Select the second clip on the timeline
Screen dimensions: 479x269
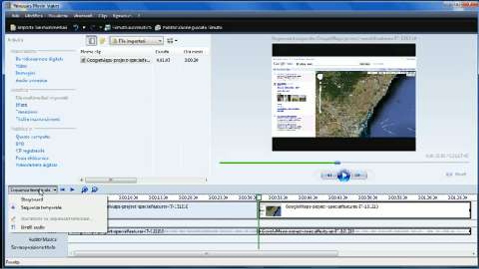coord(365,210)
